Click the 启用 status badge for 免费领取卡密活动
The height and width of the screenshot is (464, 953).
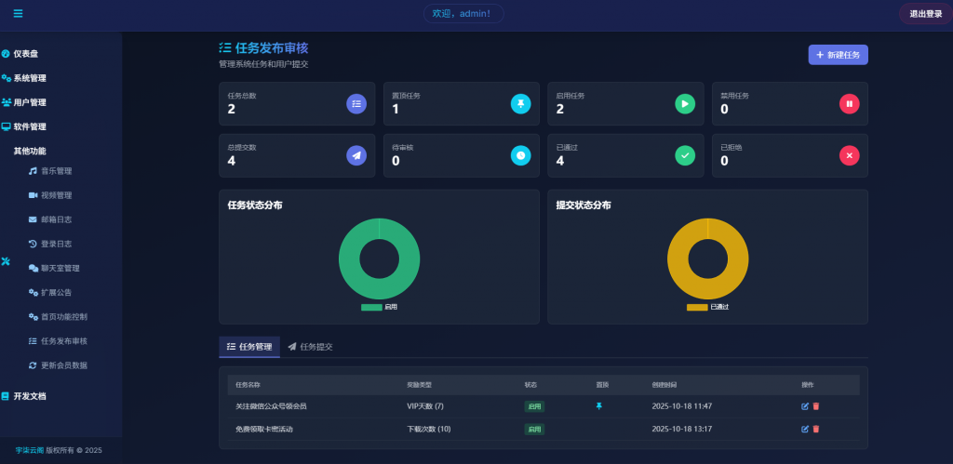click(x=534, y=430)
